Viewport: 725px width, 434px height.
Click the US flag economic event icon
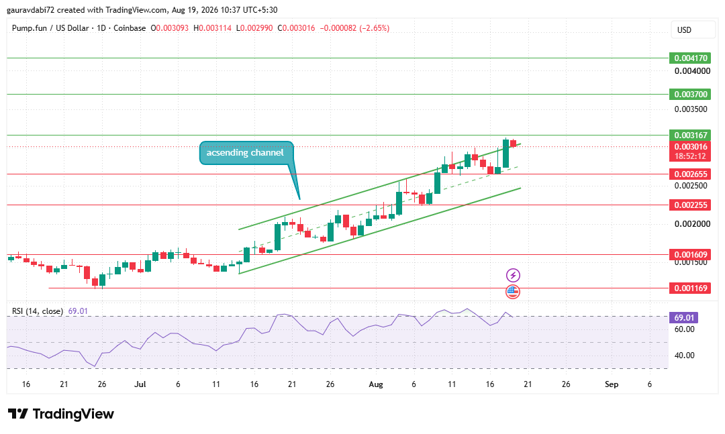pos(513,292)
